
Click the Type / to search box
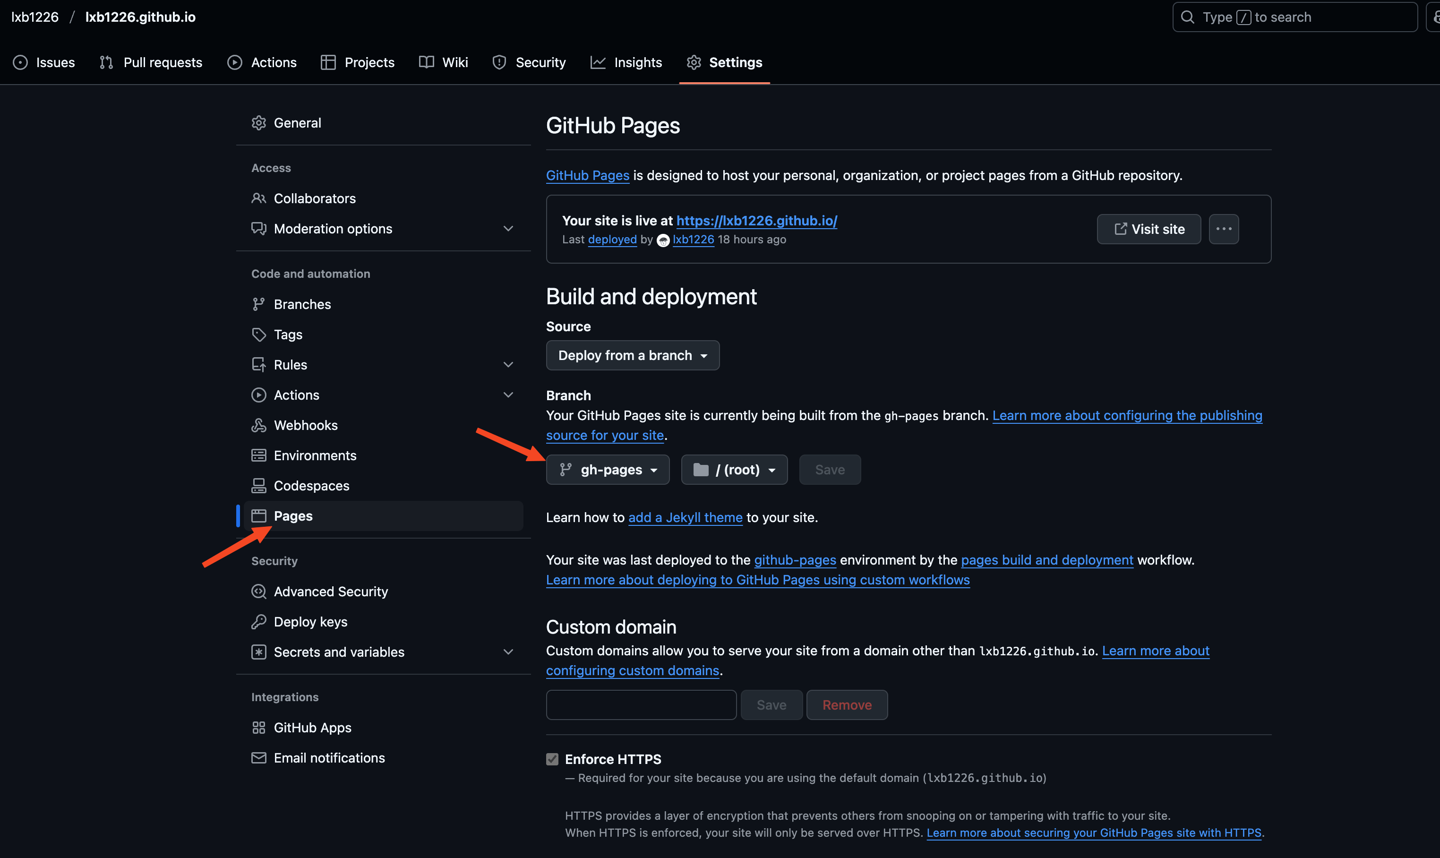click(1295, 17)
